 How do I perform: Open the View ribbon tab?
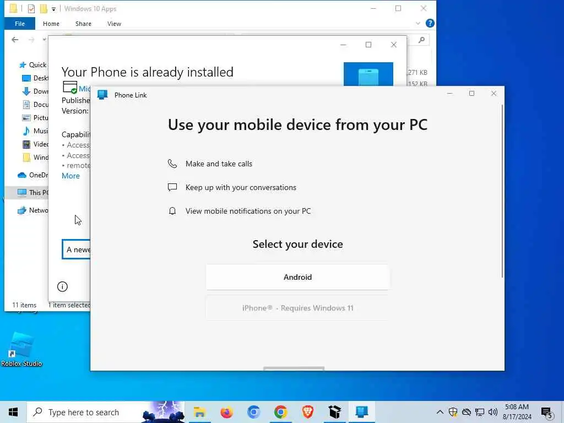(x=114, y=24)
